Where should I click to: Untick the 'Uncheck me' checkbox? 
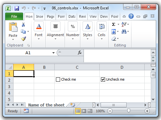point(103,80)
